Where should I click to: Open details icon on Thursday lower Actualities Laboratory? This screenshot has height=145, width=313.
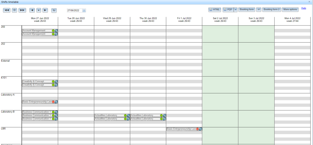(x=164, y=119)
